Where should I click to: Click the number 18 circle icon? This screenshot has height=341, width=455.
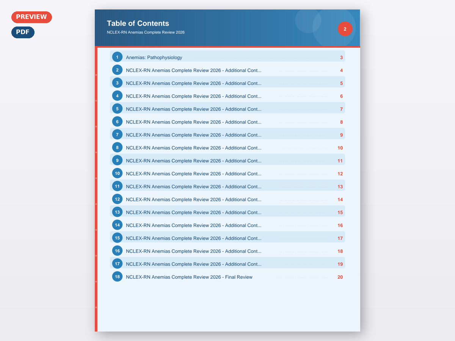click(x=117, y=277)
